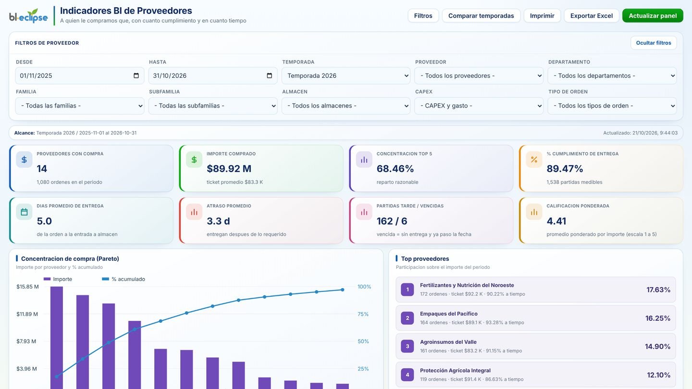Click the bi-eclipse logo
The height and width of the screenshot is (389, 692).
click(28, 16)
